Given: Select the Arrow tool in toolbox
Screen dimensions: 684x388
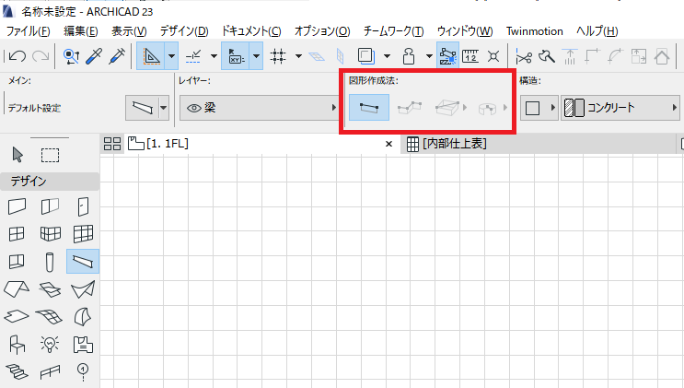Looking at the screenshot, I should [x=17, y=155].
